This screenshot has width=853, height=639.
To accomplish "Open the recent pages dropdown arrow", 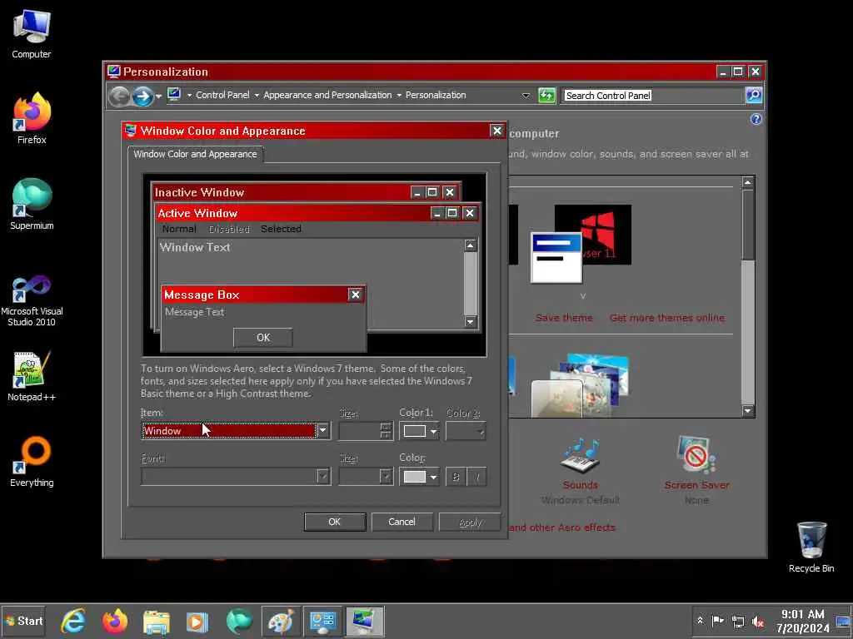I will [158, 97].
